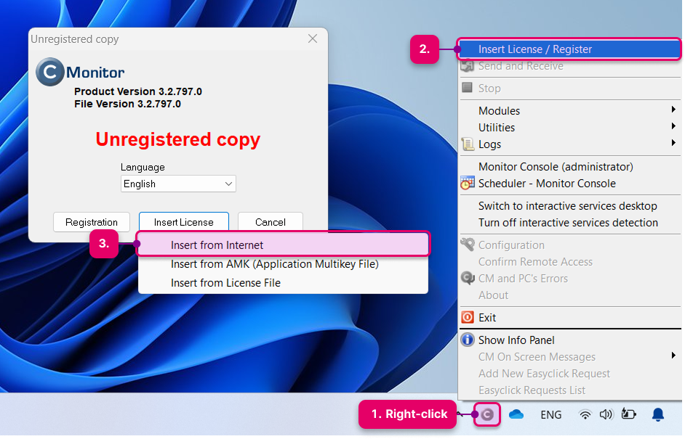Click the Send and Receive icon
Screen dimensions: 685x439
[467, 66]
